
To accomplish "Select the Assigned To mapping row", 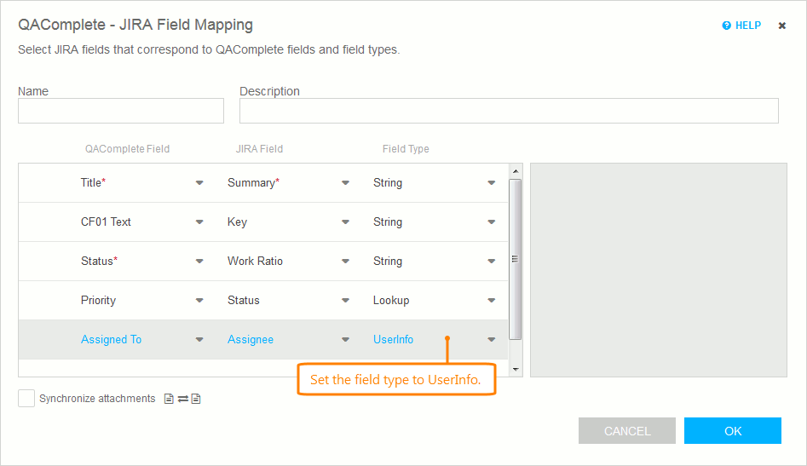I will tap(47, 340).
